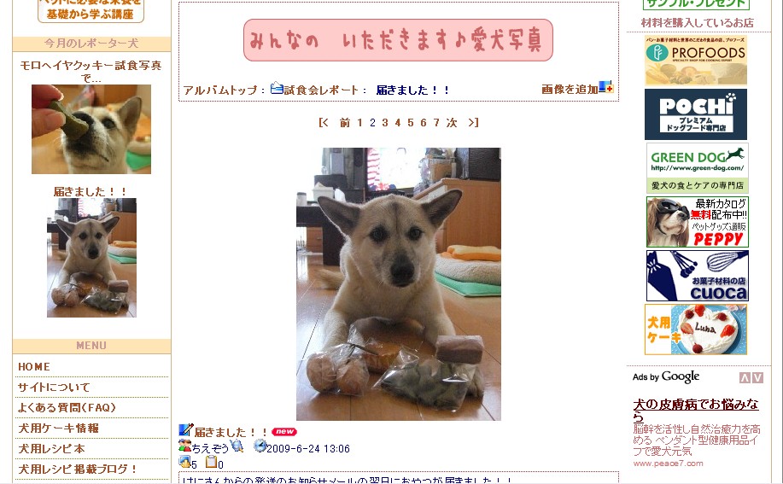Jump to last page with >] link
783x484 pixels.
click(473, 122)
